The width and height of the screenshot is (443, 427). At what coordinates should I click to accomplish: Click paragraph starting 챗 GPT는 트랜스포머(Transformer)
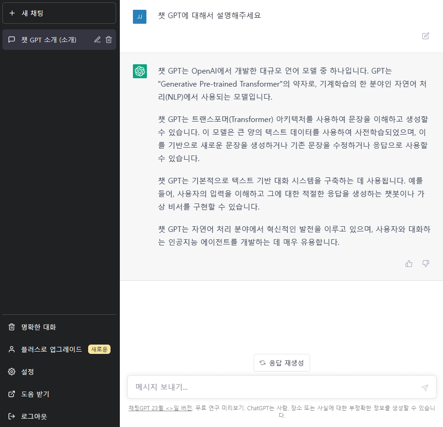(293, 139)
